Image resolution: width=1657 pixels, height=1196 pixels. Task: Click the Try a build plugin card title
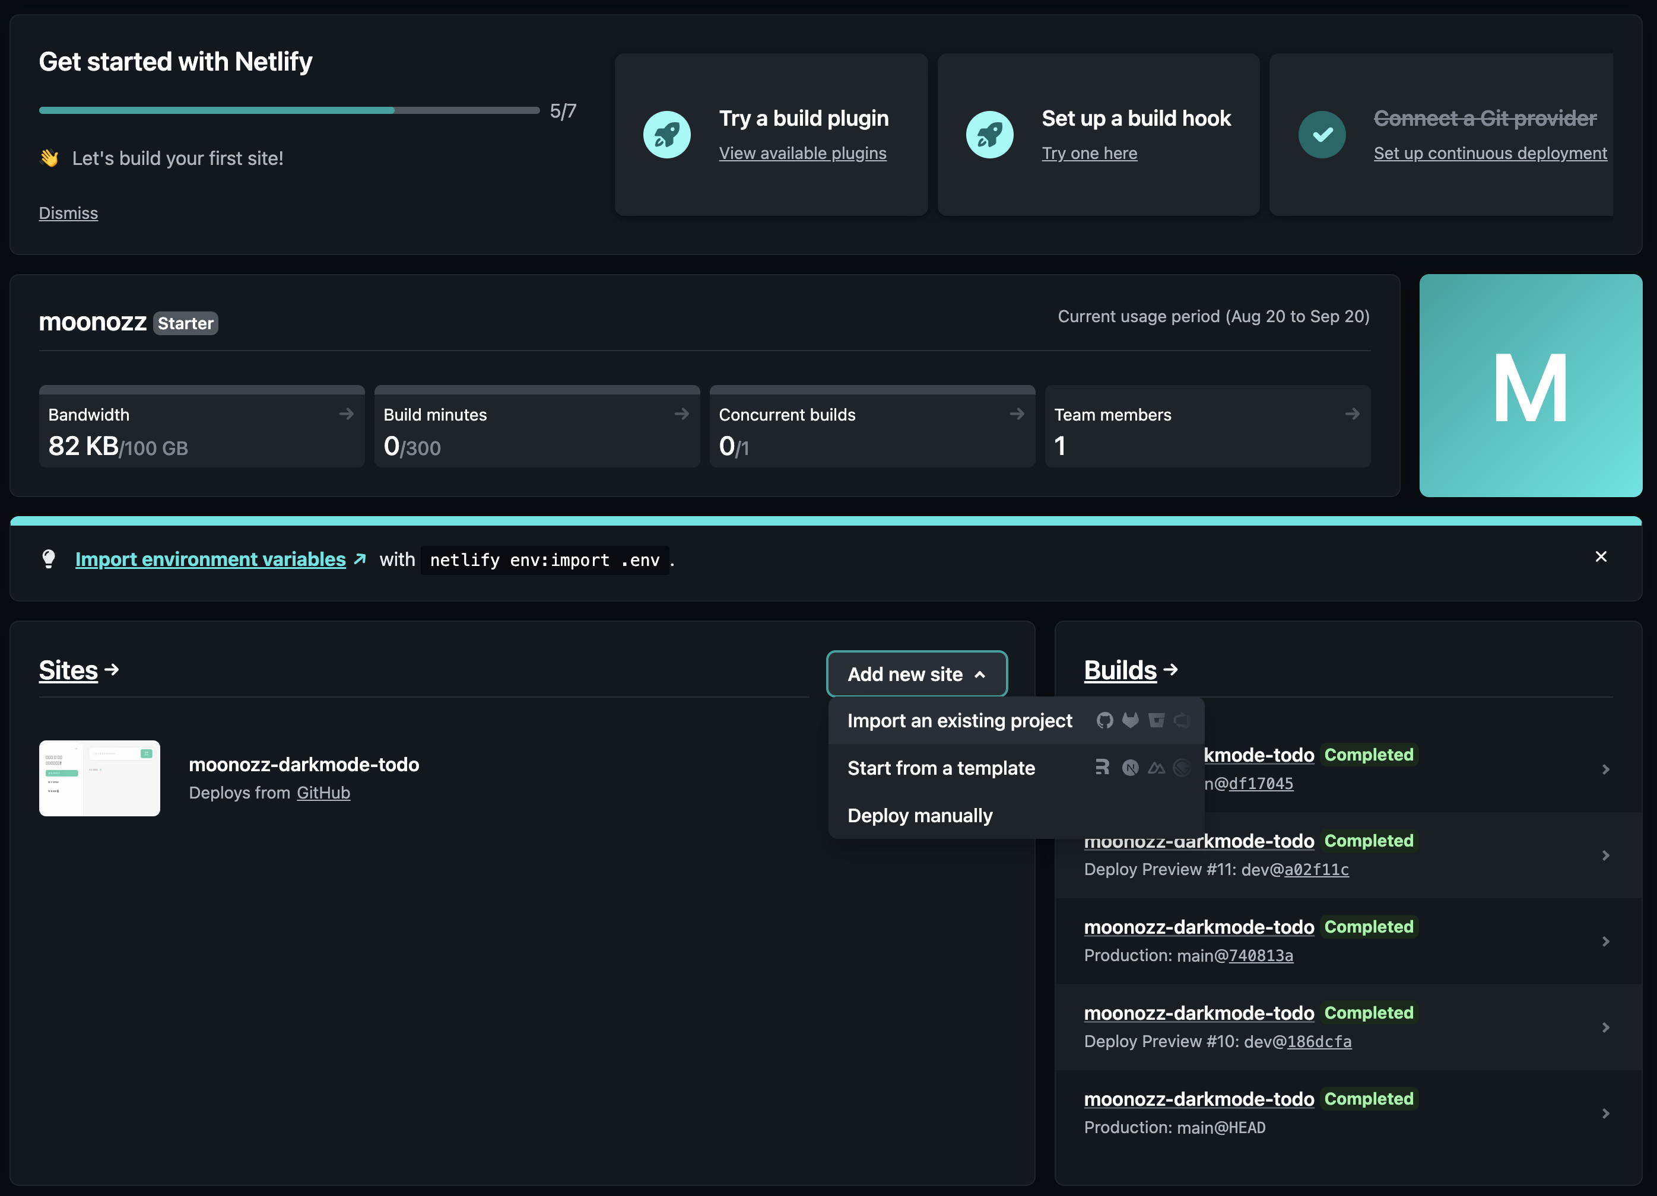click(804, 118)
